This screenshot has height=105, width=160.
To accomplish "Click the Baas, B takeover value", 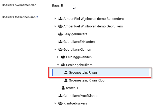I will [57, 5].
